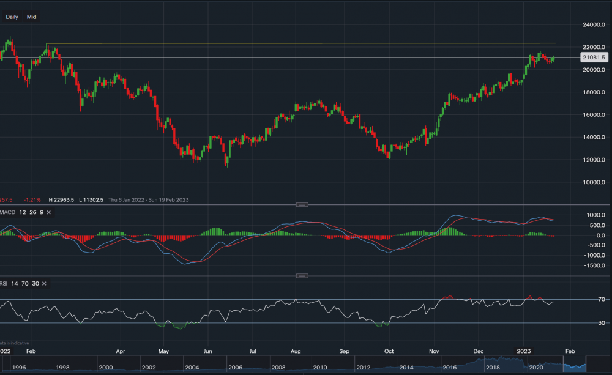Click the 2023 label on the date axis

click(523, 352)
